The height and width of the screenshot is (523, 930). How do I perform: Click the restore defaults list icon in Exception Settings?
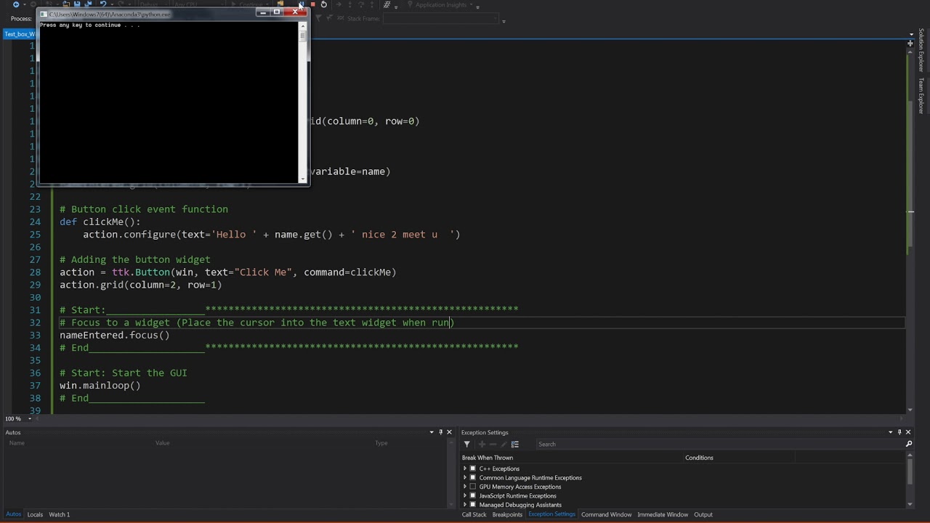point(515,445)
